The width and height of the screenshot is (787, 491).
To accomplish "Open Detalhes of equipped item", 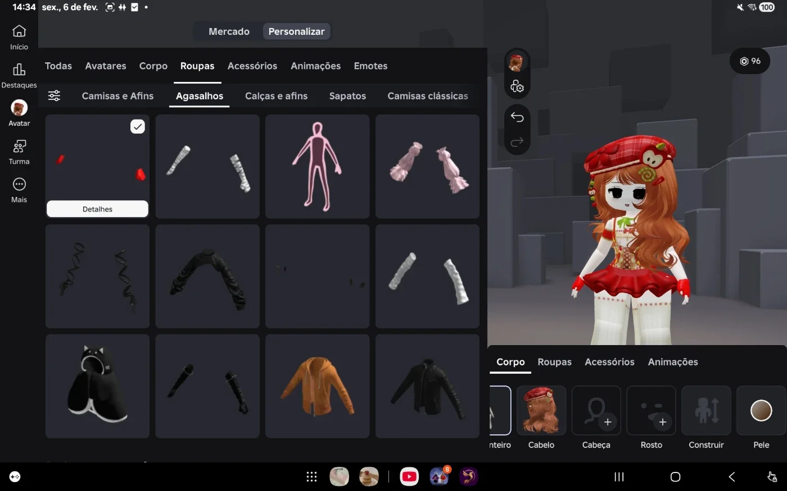I will point(97,209).
